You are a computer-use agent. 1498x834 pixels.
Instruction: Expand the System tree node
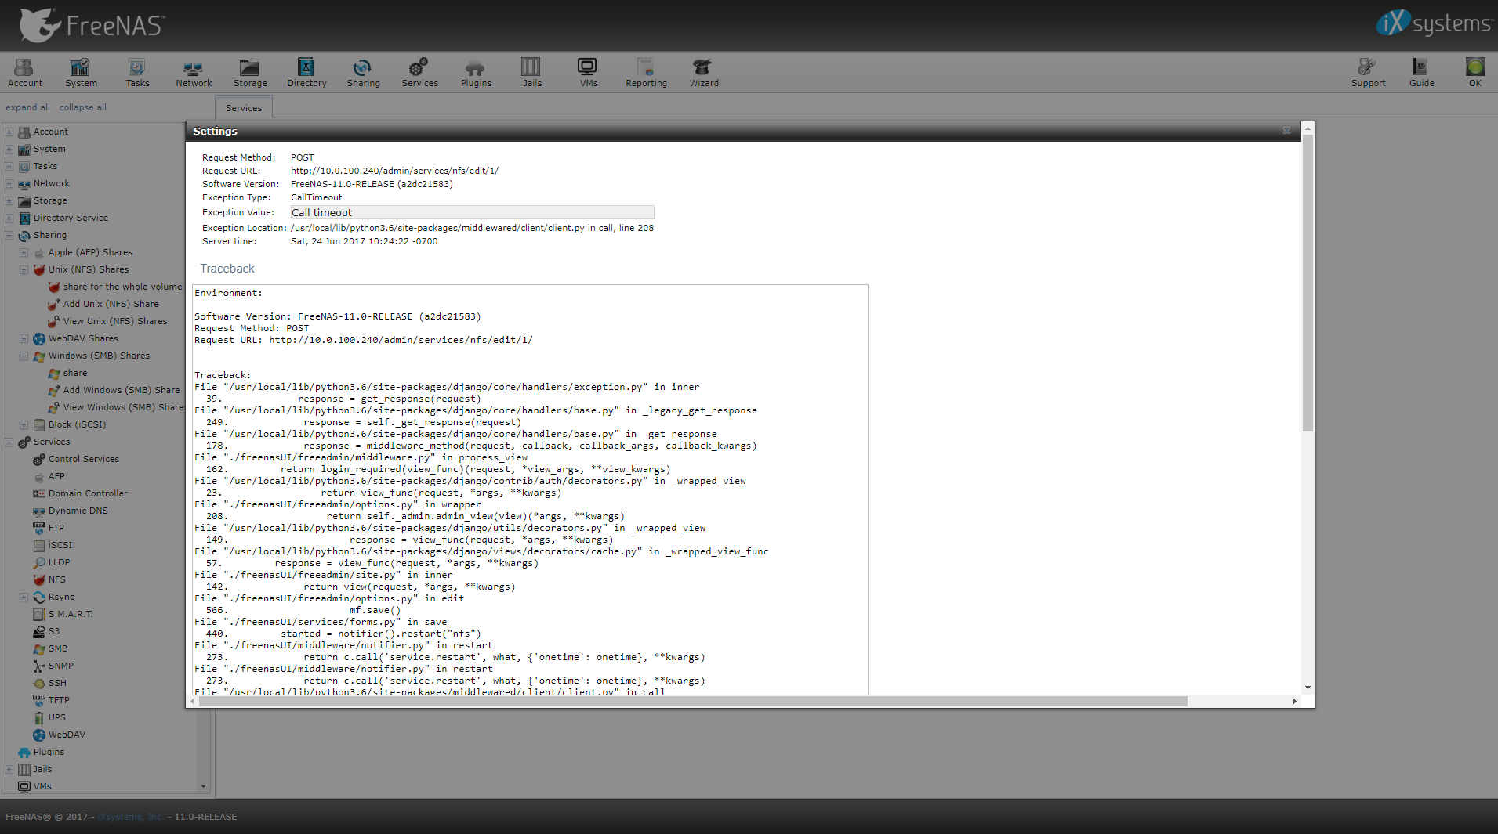[9, 149]
